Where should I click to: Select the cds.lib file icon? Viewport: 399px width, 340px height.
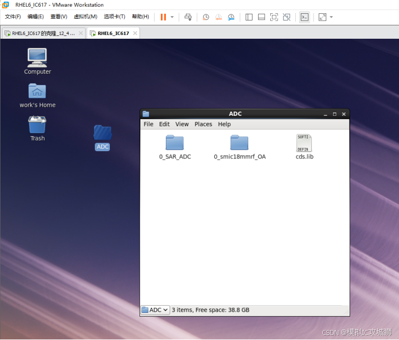point(304,143)
